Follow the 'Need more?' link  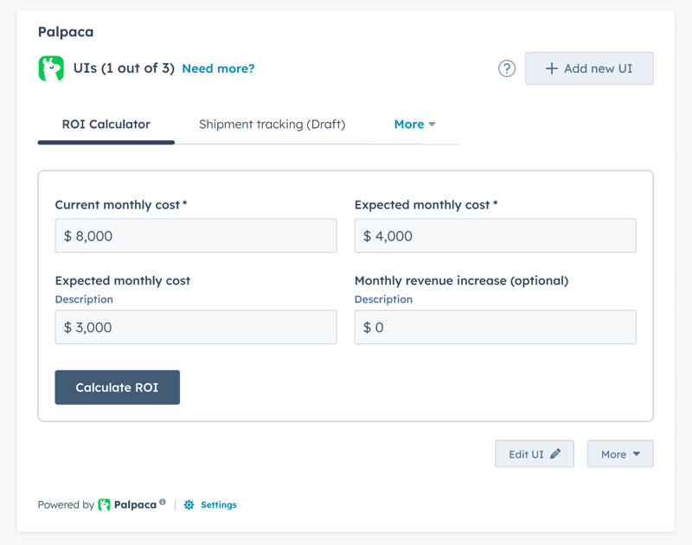pos(218,68)
